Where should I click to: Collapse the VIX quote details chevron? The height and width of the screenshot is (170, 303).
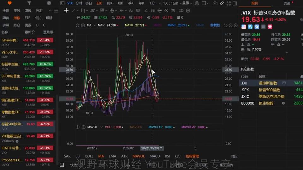click(x=287, y=53)
